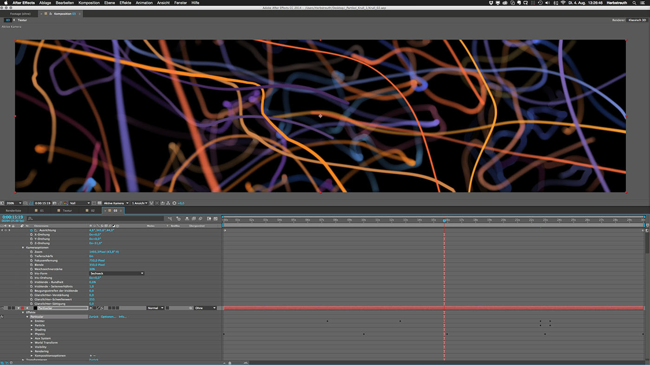Screen dimensions: 650x365
Task: Open the Normal blend mode dropdown
Action: pyautogui.click(x=156, y=308)
